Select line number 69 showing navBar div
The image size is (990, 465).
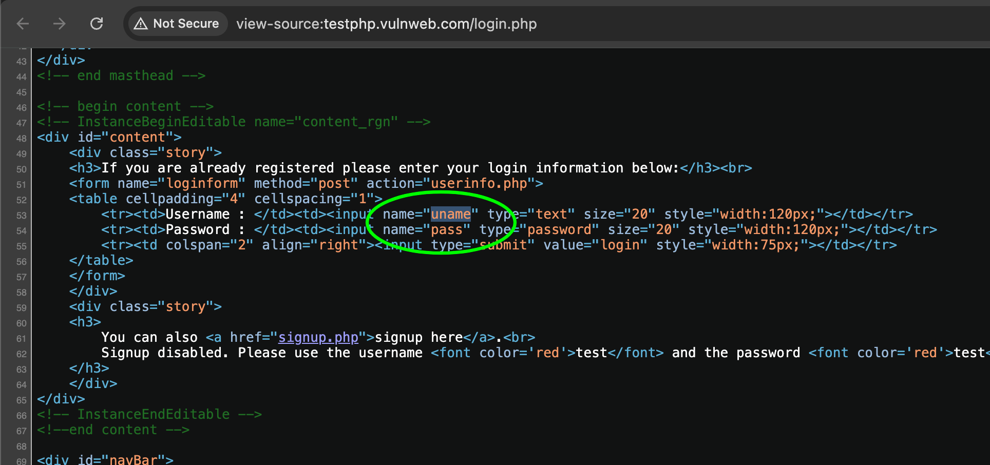tap(21, 460)
